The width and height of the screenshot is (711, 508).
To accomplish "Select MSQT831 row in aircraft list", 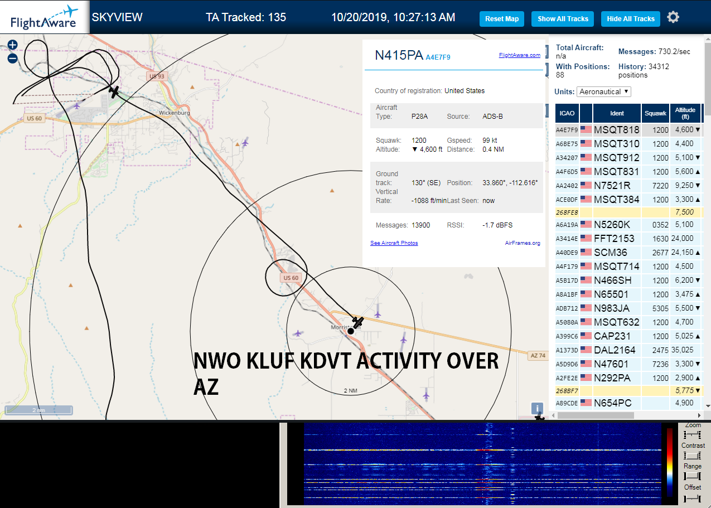I will 628,172.
